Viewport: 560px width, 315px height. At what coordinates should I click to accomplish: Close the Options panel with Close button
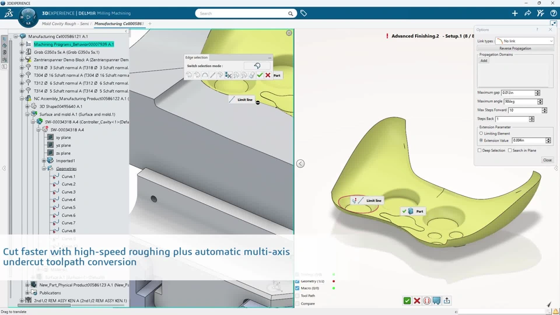click(547, 160)
